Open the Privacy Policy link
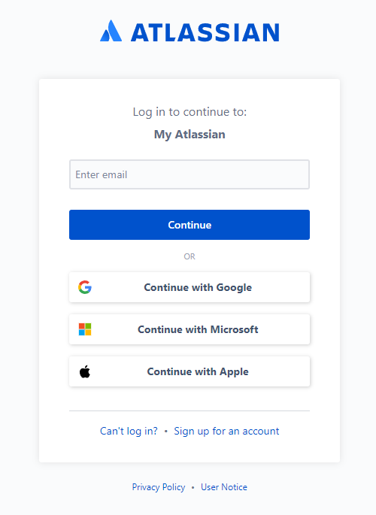This screenshot has width=376, height=515. point(159,487)
